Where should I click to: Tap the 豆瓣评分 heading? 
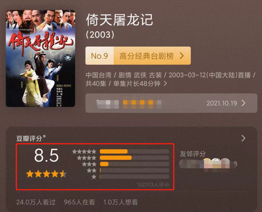click(29, 138)
